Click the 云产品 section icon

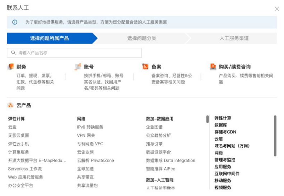tap(10, 105)
